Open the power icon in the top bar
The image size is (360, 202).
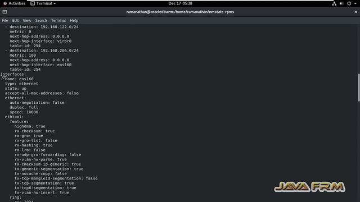[349, 3]
